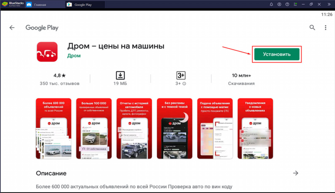
Task: Open the BlueStacks account icon
Action: point(279,4)
